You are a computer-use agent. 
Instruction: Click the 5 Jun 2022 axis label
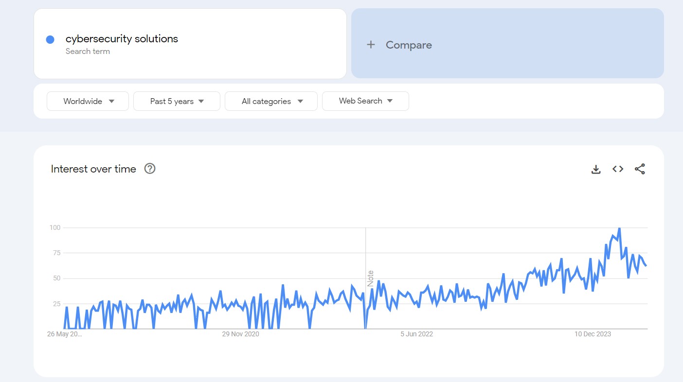coord(416,334)
